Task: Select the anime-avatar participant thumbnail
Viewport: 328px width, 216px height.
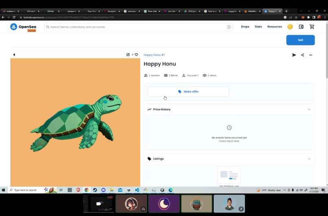Action: [131, 204]
